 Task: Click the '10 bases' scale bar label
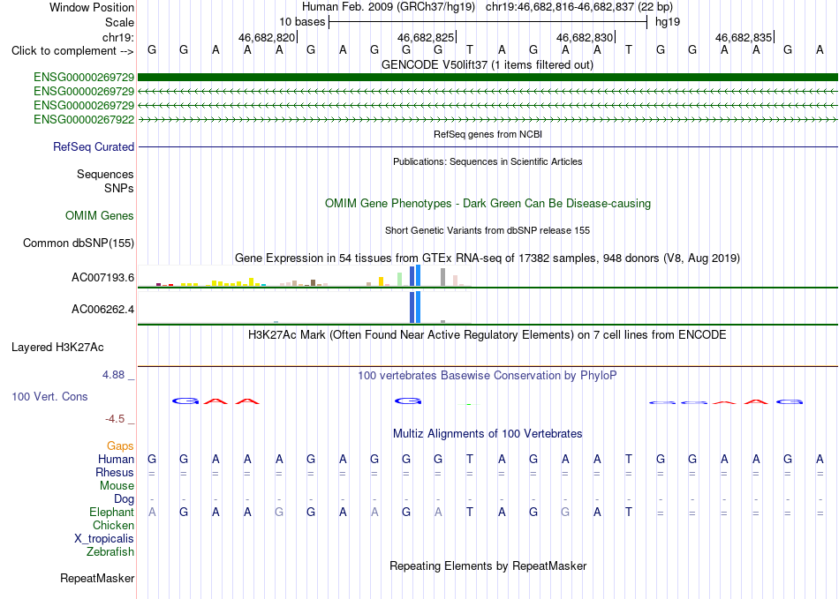[302, 22]
